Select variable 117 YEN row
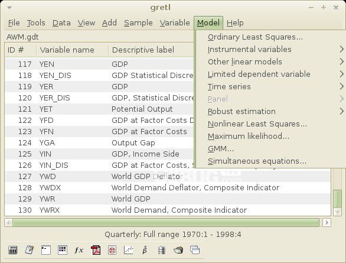Viewport: 346px width, 263px height. pyautogui.click(x=99, y=64)
